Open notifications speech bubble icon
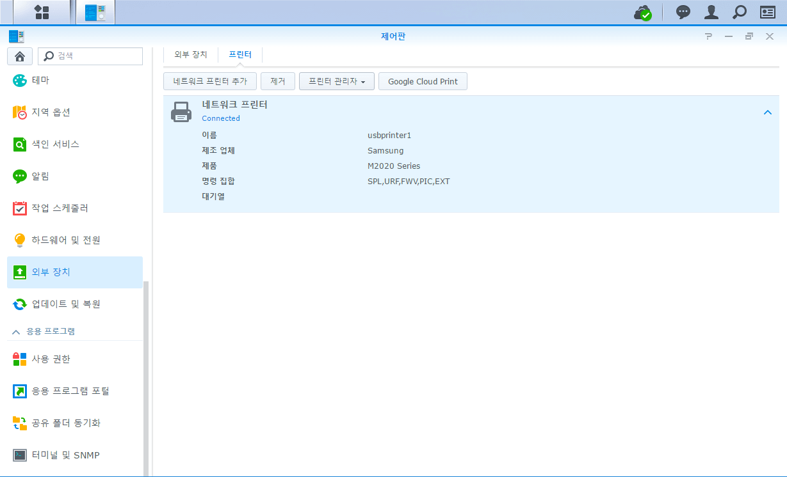787x477 pixels. (x=683, y=12)
